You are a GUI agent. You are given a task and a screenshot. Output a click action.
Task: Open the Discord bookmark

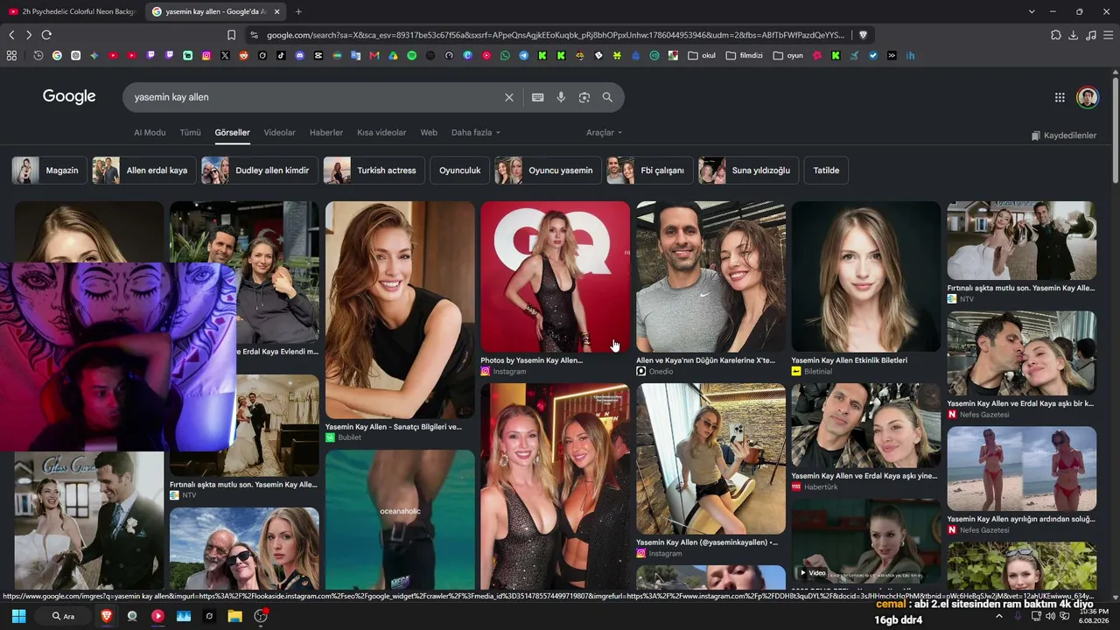[x=300, y=55]
